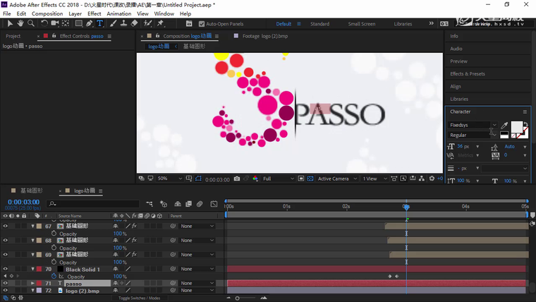This screenshot has width=536, height=302.
Task: Open the Composition menu
Action: [x=47, y=13]
